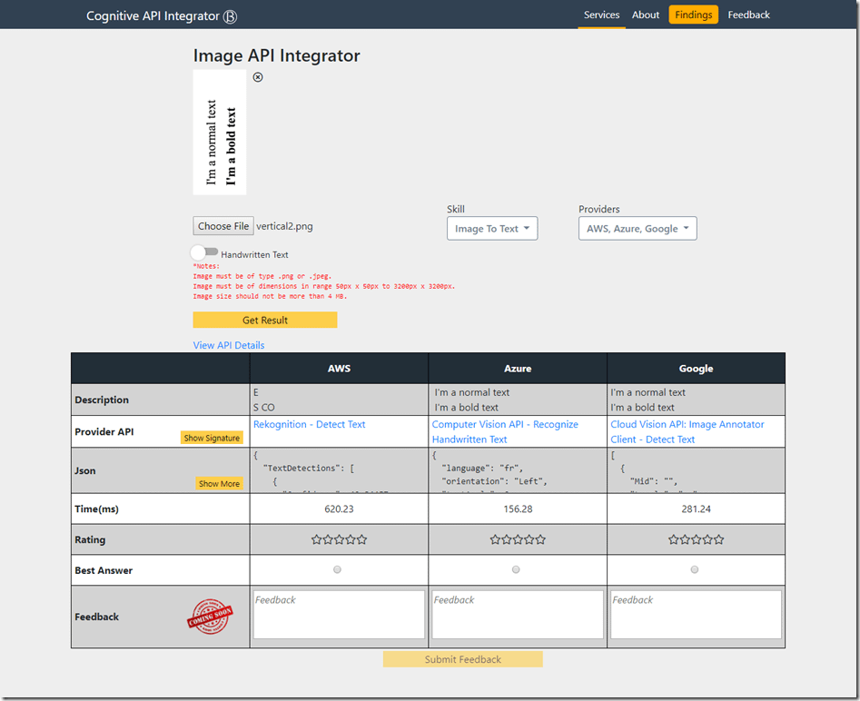Viewport: 860px width, 701px height.
Task: Rate Google result using its star rating
Action: point(697,539)
